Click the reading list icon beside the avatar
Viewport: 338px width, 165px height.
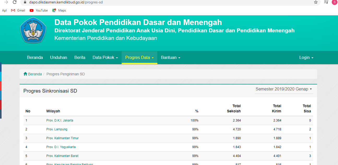pyautogui.click(x=326, y=2)
